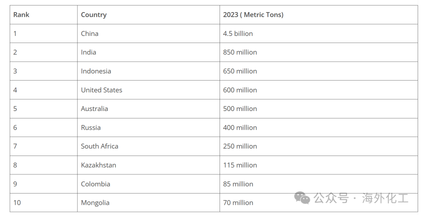Select the 115 million value
This screenshot has width=422, height=215.
pyautogui.click(x=240, y=165)
